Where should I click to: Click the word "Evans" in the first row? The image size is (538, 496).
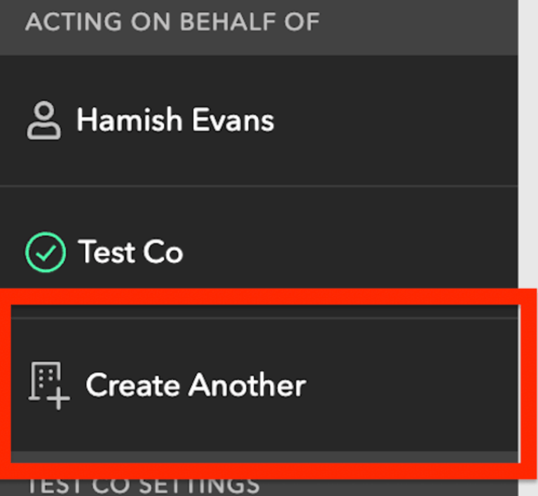[x=233, y=120]
